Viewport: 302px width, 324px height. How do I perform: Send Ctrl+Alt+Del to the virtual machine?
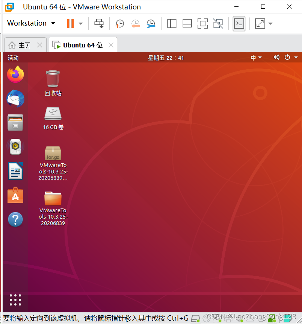tap(99, 23)
